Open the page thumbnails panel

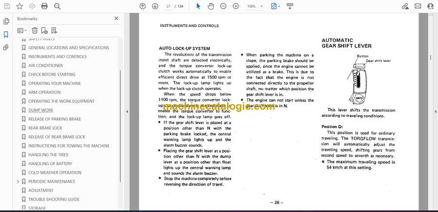pos(6,21)
